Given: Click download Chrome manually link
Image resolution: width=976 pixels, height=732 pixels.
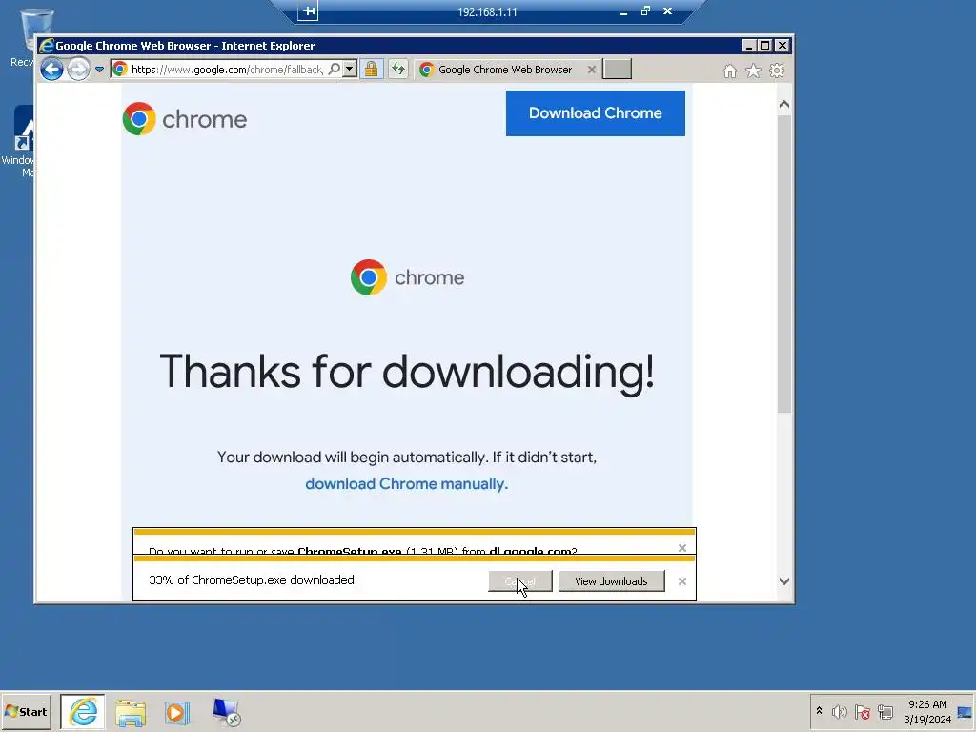Looking at the screenshot, I should pyautogui.click(x=406, y=483).
